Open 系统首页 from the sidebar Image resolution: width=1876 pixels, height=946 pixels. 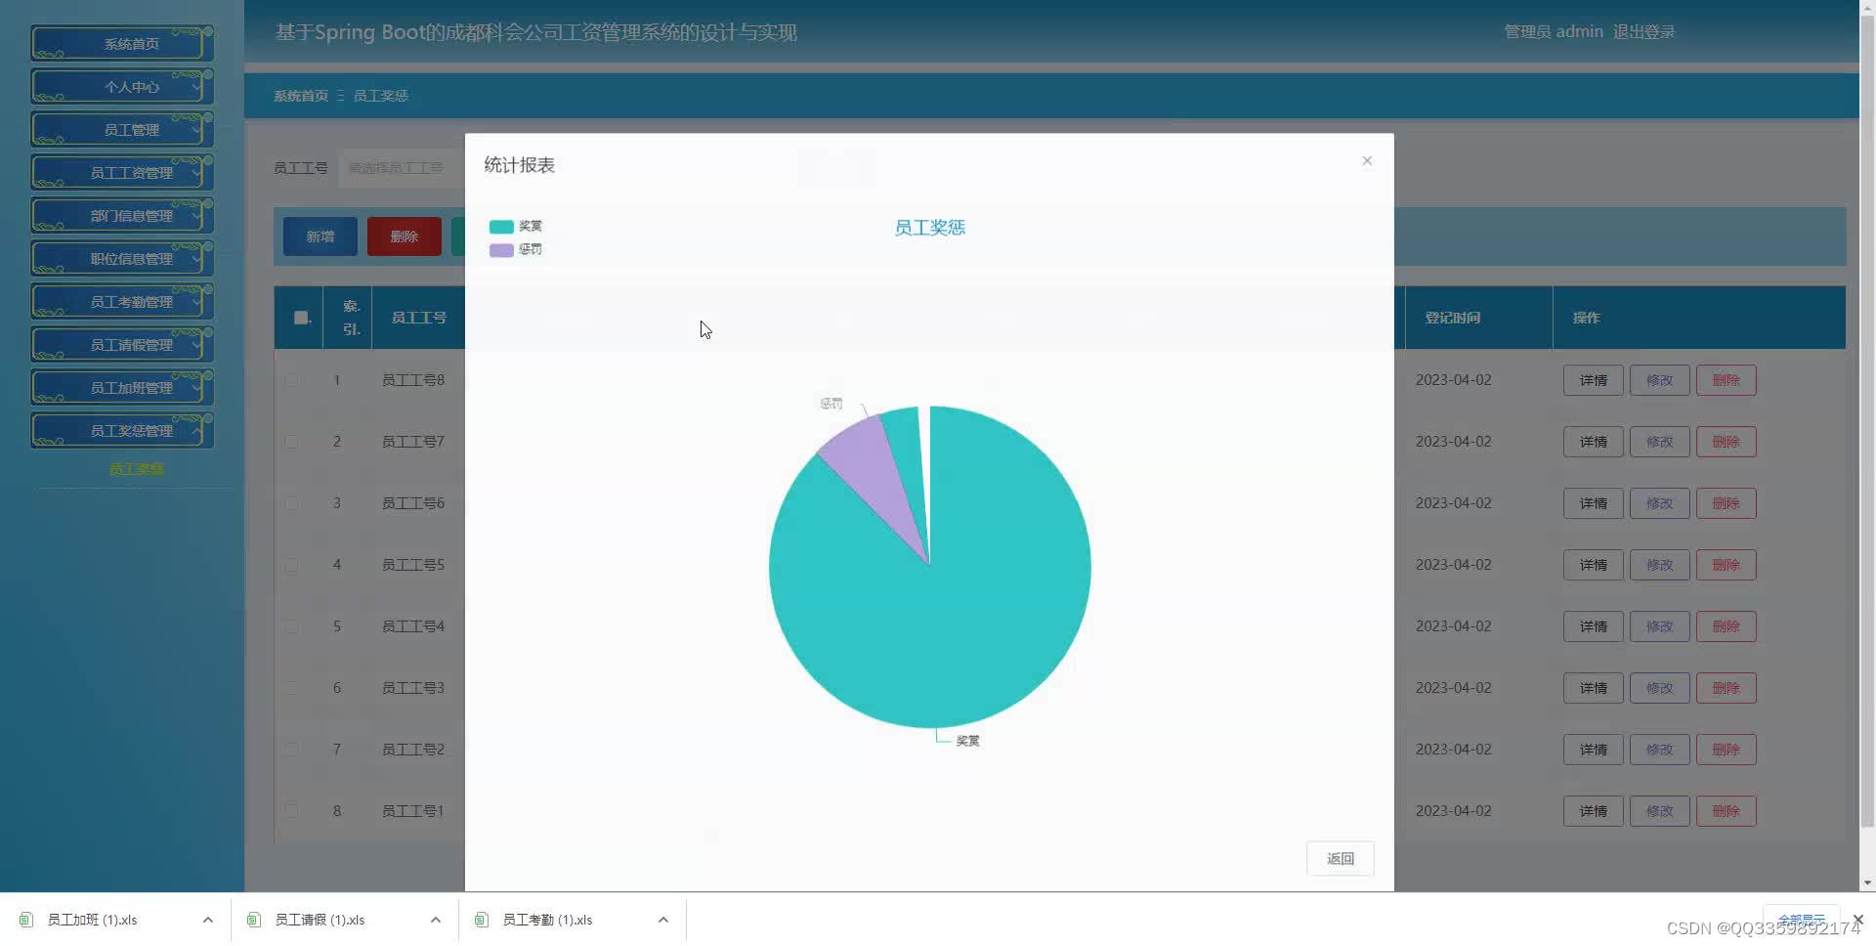pos(121,43)
